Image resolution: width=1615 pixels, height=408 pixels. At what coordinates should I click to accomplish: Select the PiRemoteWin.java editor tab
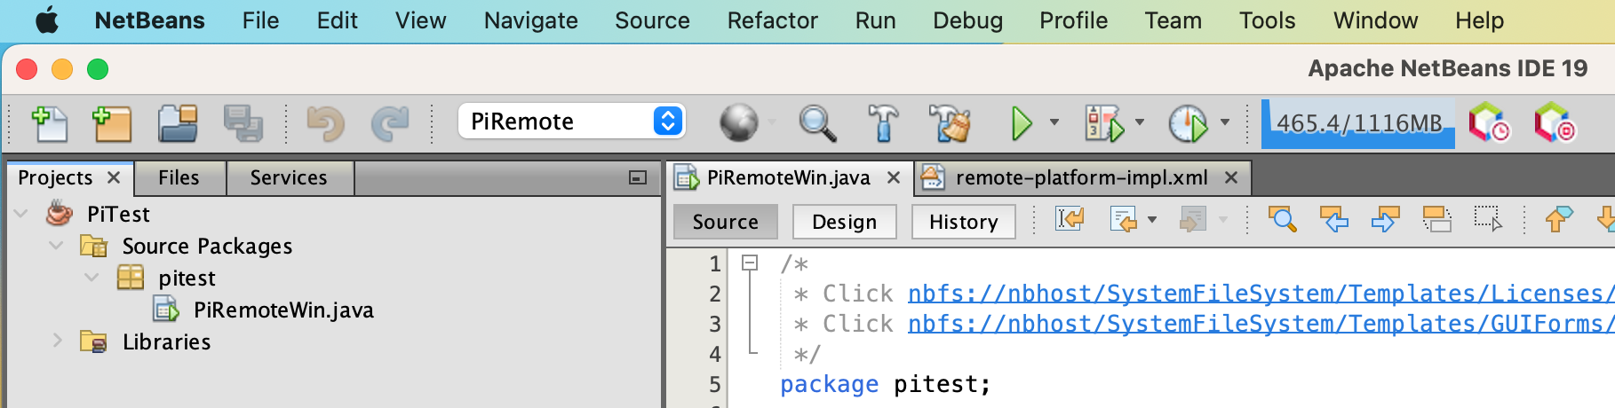click(x=788, y=178)
